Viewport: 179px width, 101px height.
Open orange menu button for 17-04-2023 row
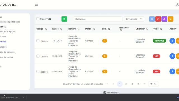point(178,41)
